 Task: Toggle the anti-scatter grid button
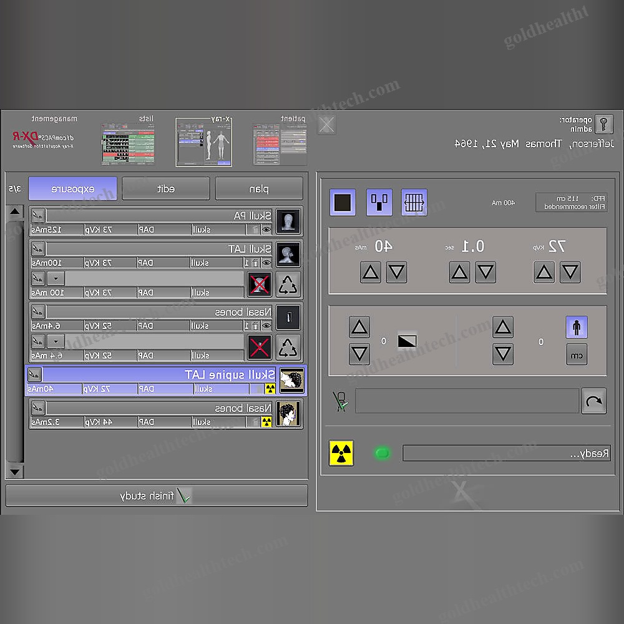pyautogui.click(x=414, y=202)
